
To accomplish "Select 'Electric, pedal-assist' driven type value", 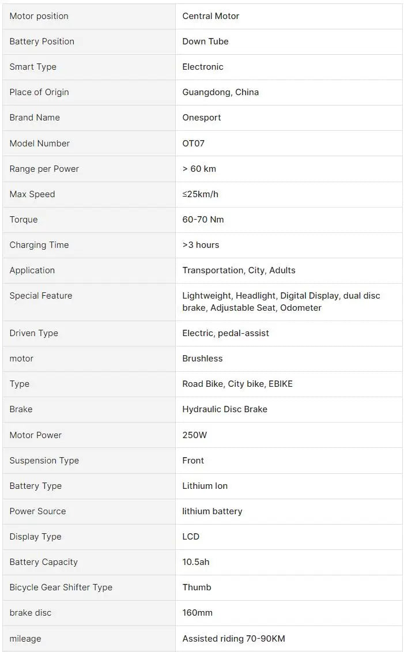I will click(x=225, y=333).
